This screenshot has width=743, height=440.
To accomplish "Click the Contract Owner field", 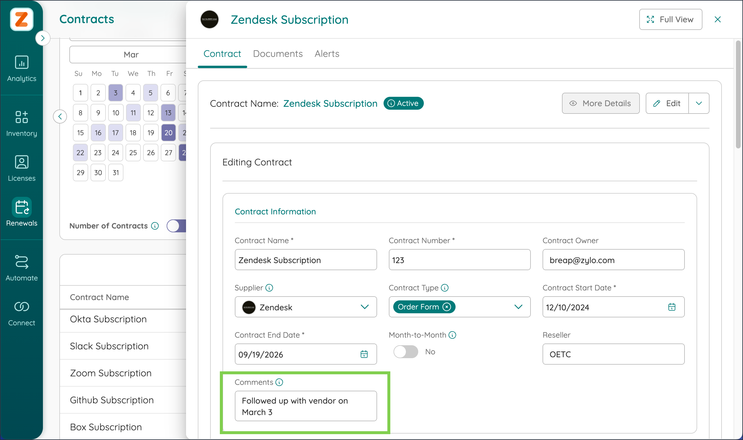I will tap(613, 260).
